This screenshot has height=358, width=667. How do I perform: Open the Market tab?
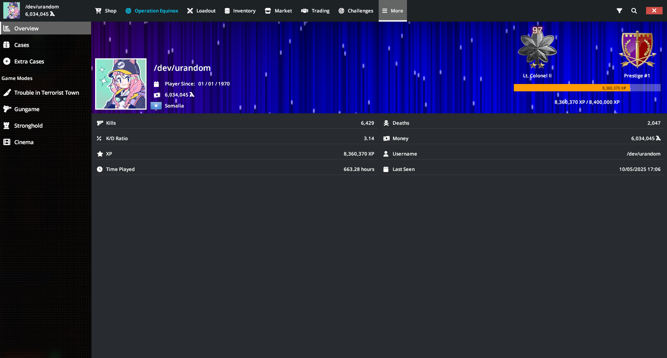[278, 11]
